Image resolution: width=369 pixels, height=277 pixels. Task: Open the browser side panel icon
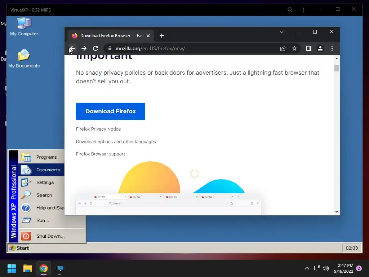point(309,49)
